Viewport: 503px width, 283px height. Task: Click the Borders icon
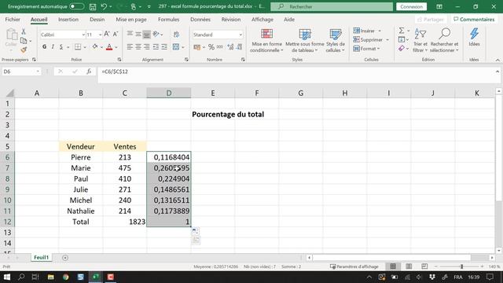78,47
